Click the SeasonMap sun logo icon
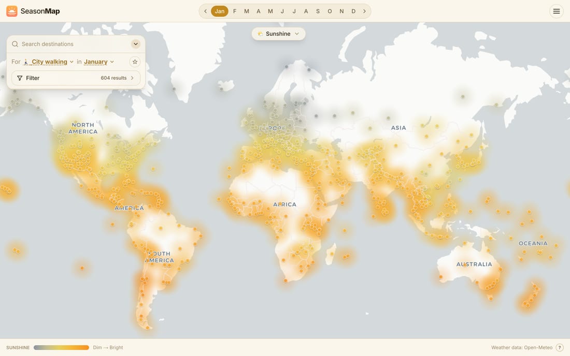570x356 pixels. click(11, 11)
